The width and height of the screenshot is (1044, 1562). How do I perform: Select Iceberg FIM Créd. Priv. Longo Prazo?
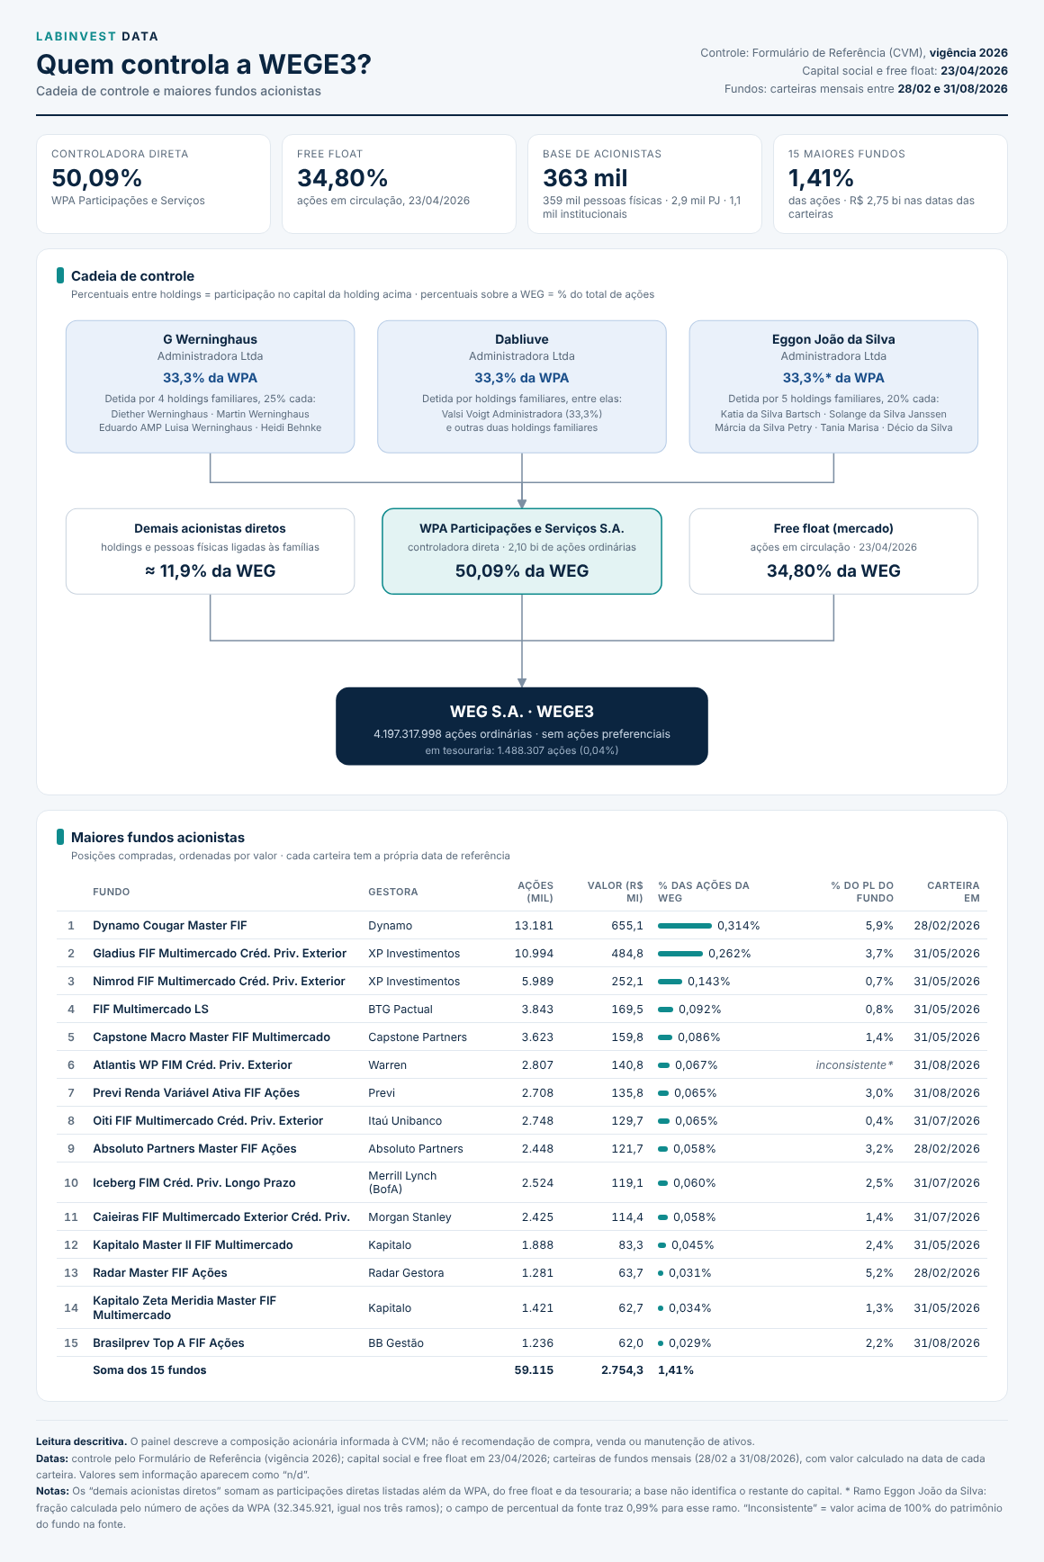194,1182
